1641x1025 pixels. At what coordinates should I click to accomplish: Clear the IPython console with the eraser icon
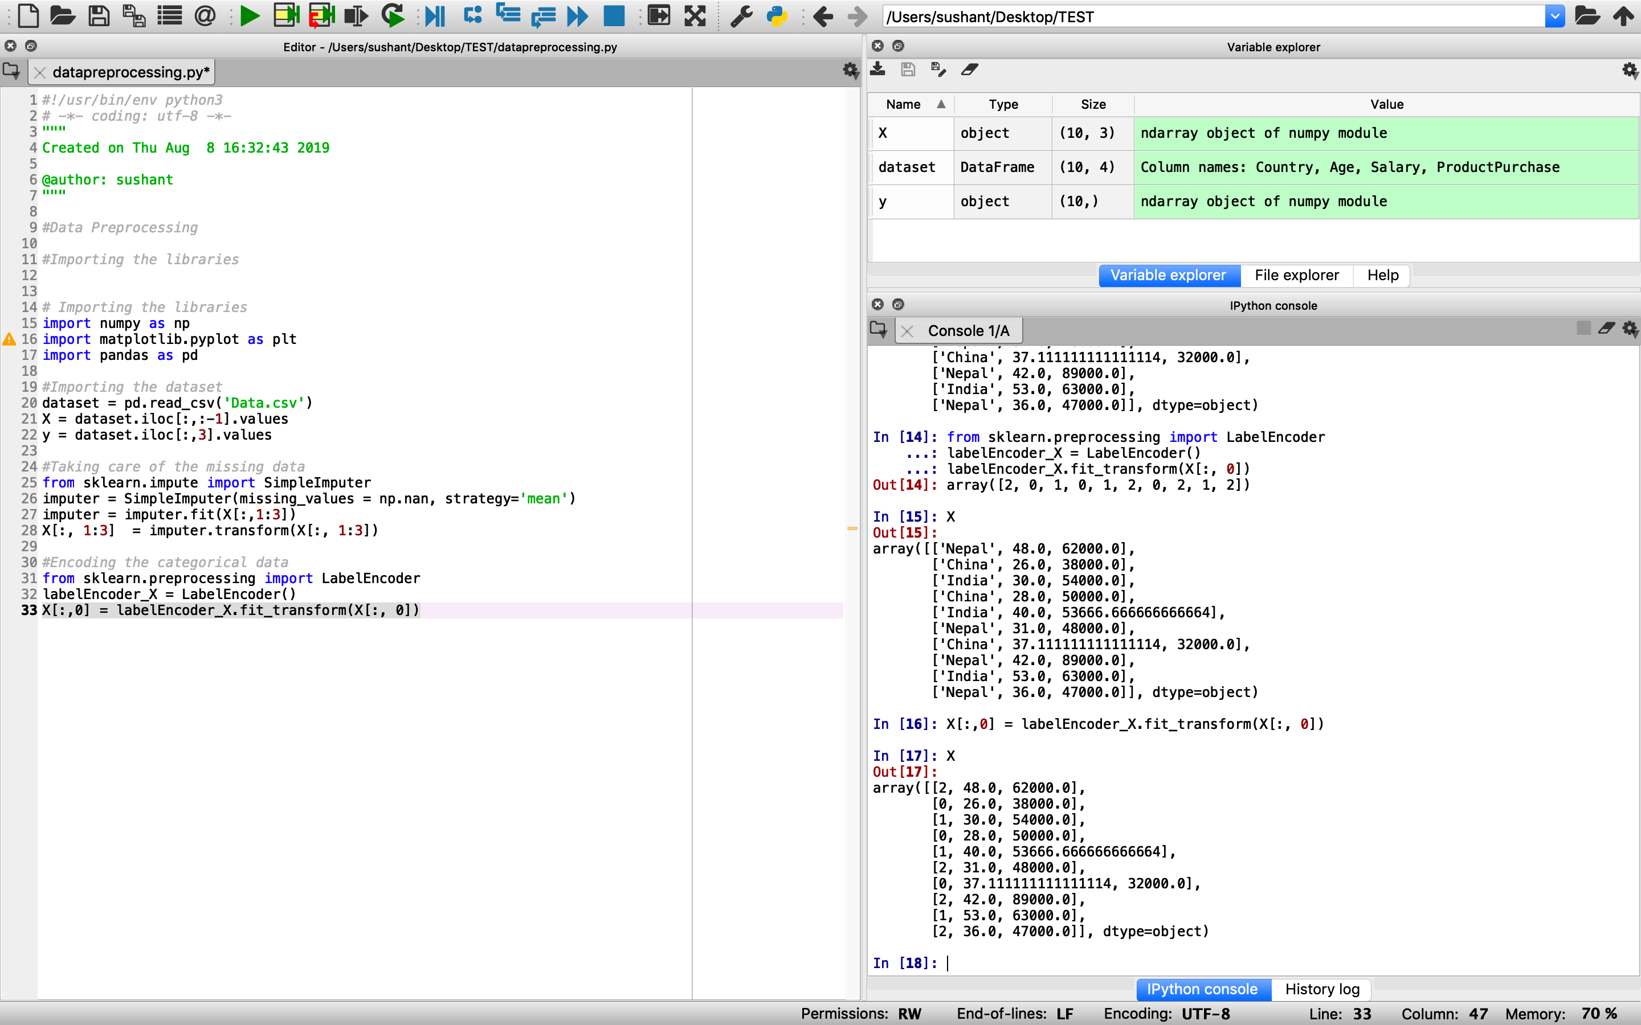pos(1606,328)
